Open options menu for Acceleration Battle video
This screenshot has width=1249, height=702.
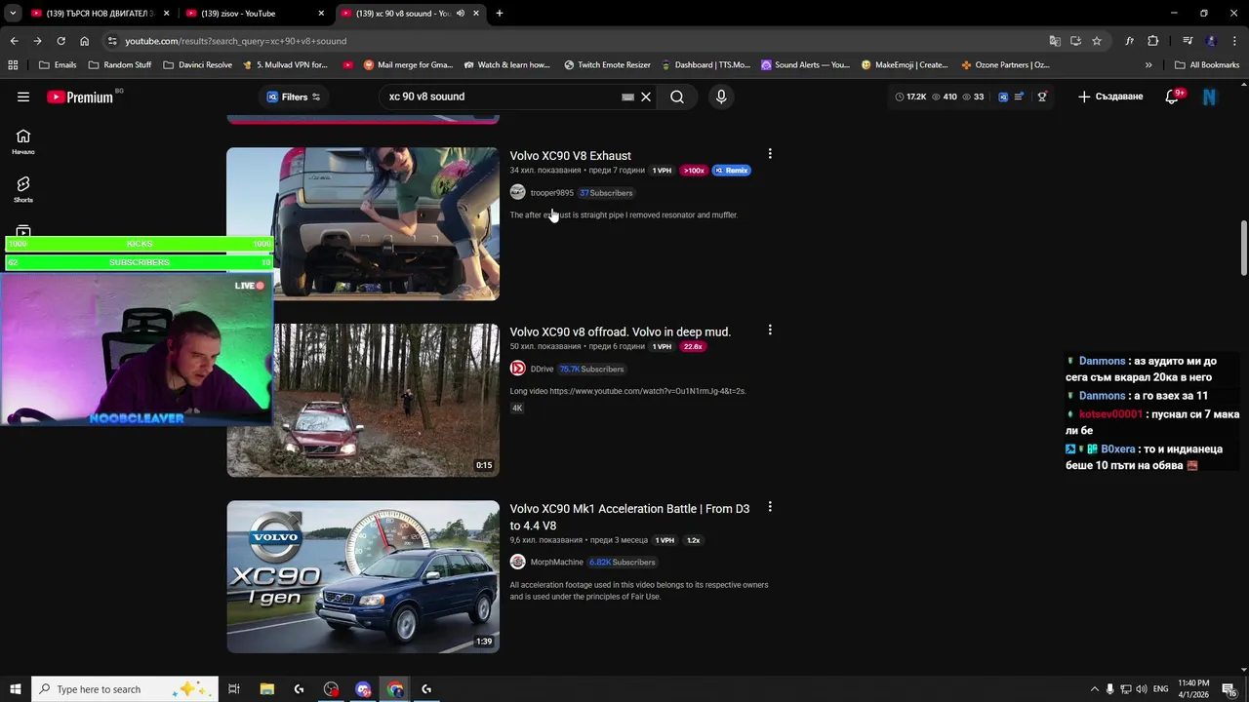pyautogui.click(x=770, y=507)
